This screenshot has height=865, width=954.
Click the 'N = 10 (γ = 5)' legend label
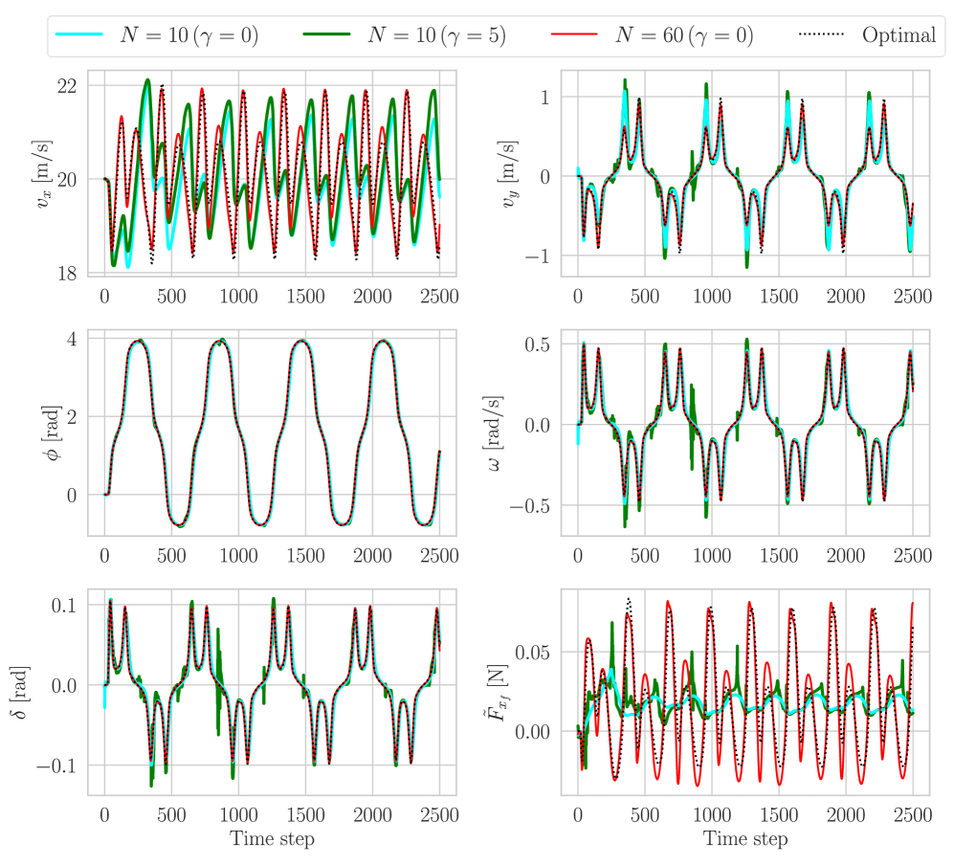[437, 35]
